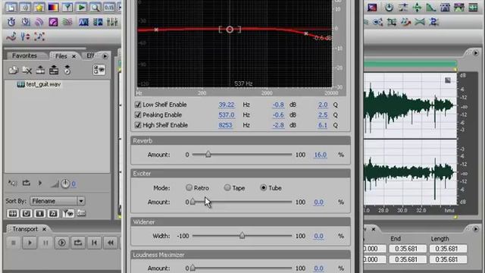The image size is (485, 273).
Task: Click the Low Shelf frequency value 39.22
Action: click(x=227, y=105)
